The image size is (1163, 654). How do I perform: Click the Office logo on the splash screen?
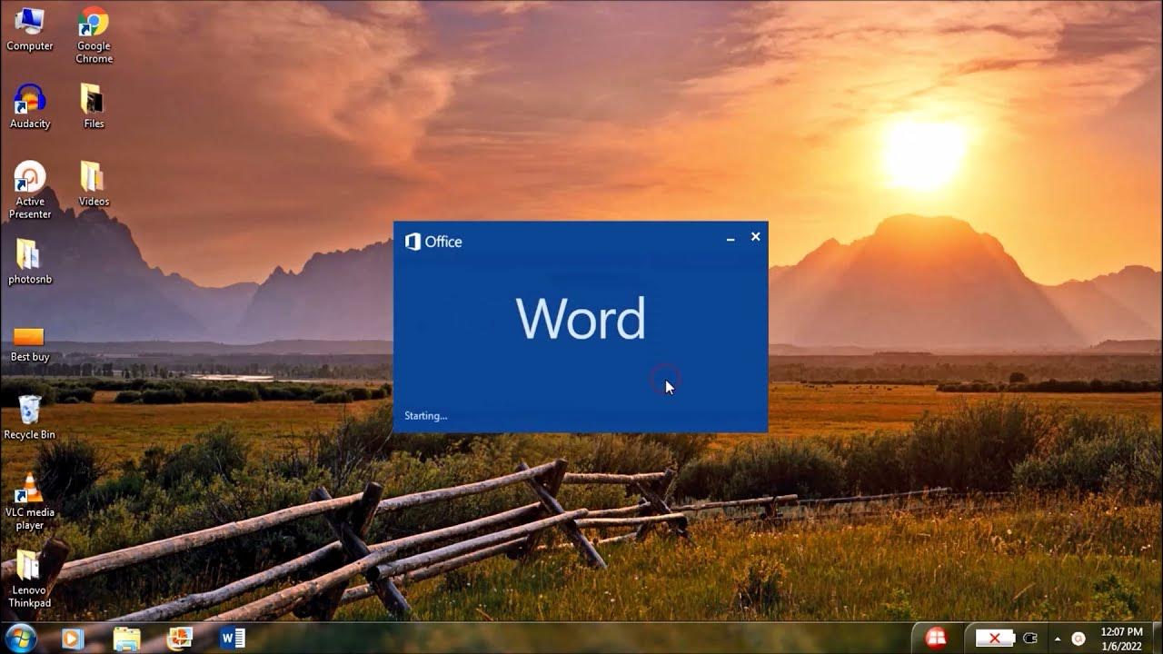[433, 242]
